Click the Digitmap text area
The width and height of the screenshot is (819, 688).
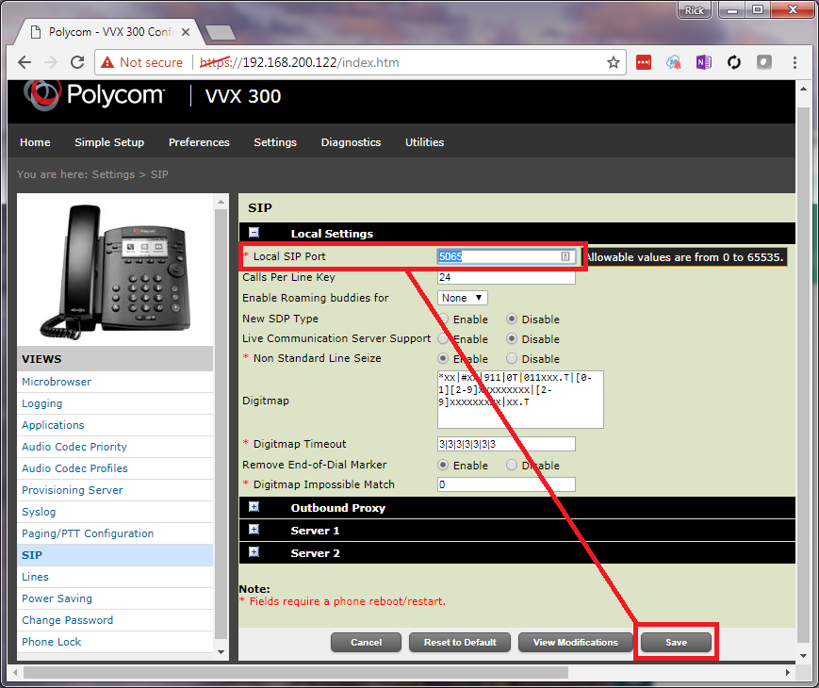pyautogui.click(x=520, y=400)
